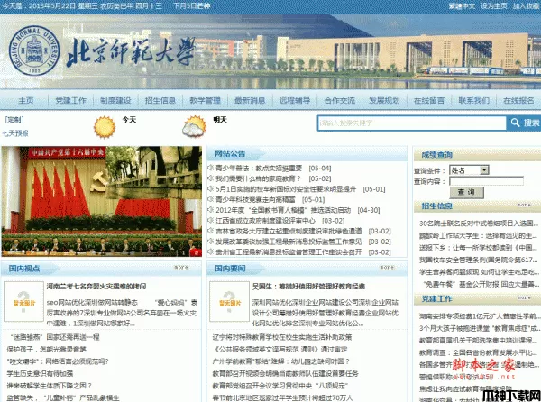This screenshot has width=541, height=402.
Task: Click more link in 招生信息 sidebar panel
Action: [524, 205]
